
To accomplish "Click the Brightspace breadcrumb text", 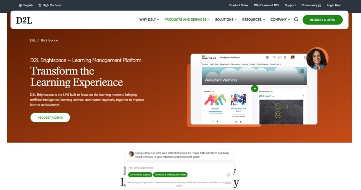I will point(49,40).
